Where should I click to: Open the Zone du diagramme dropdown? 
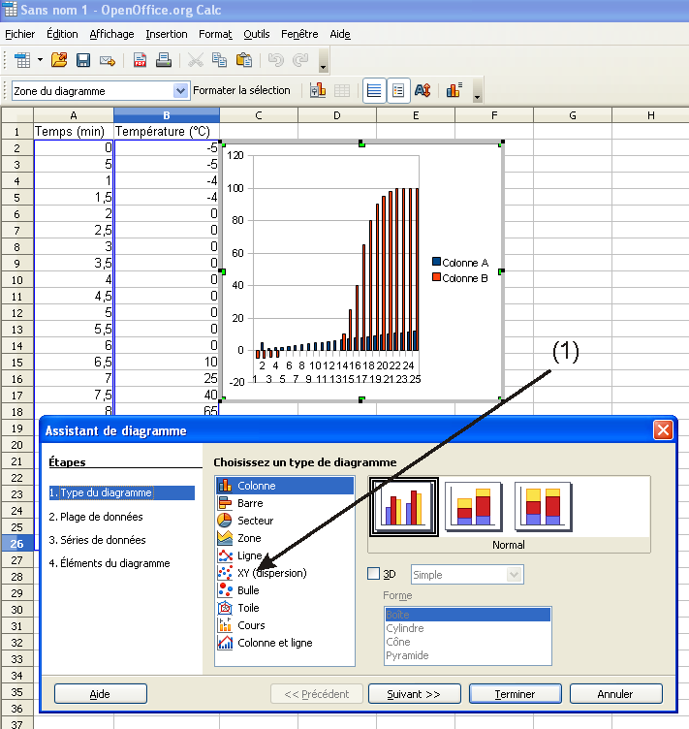pos(180,90)
